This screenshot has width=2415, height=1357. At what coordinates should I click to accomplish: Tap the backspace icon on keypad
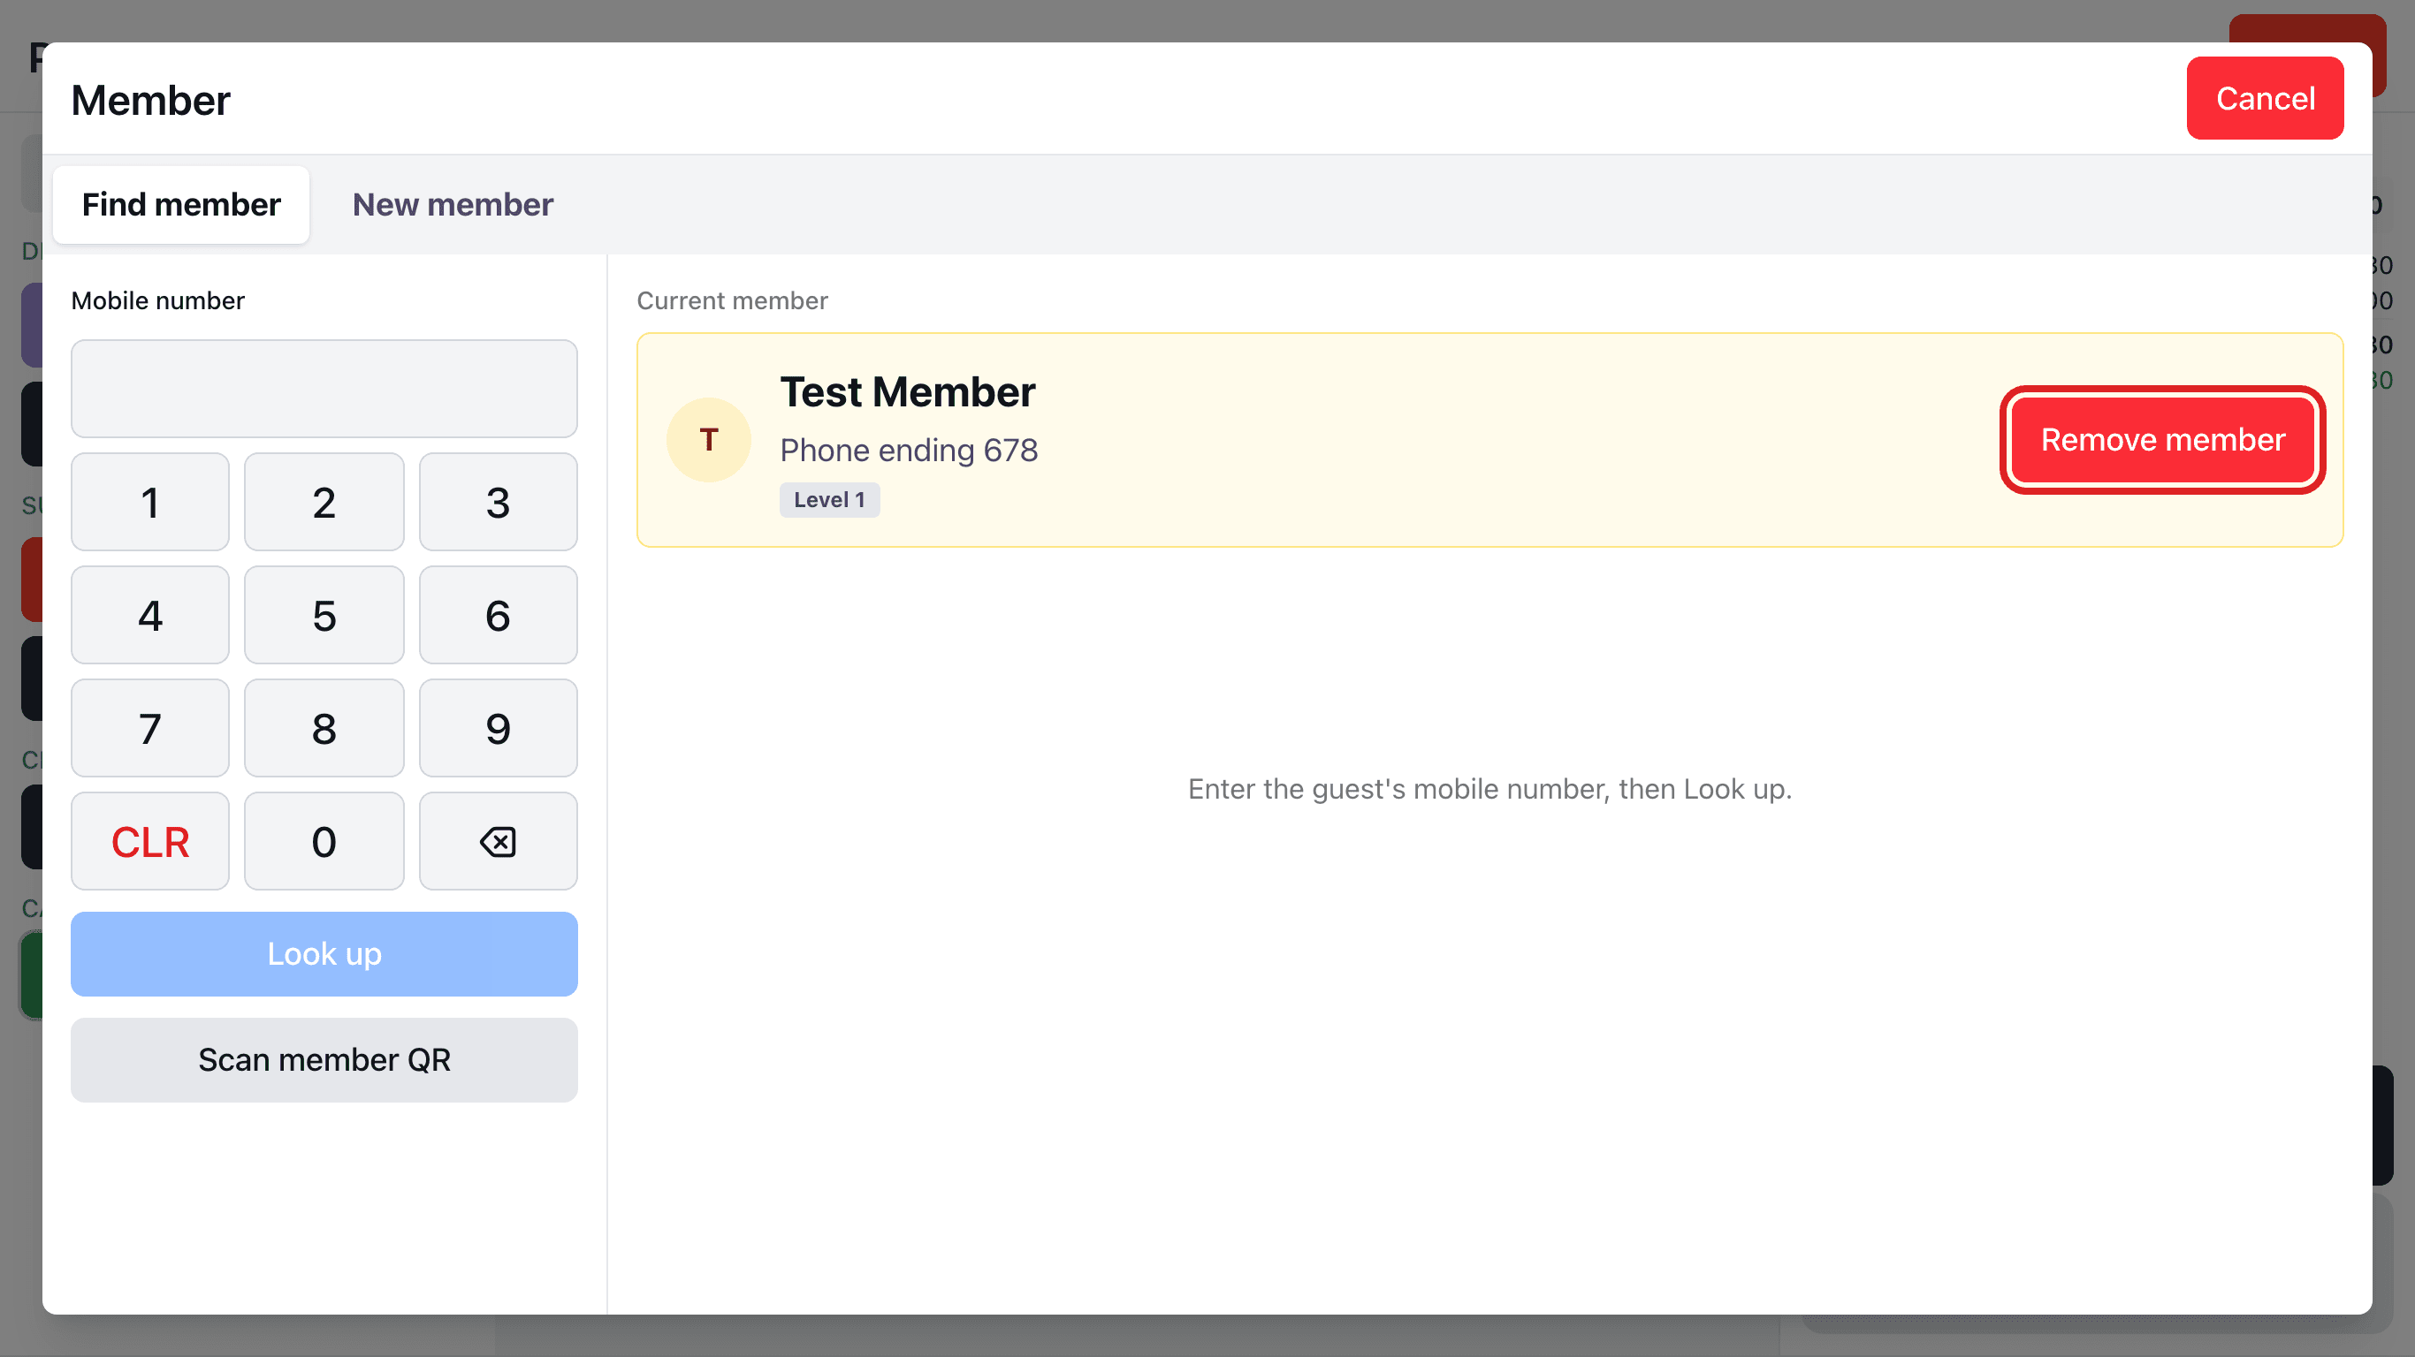(498, 841)
